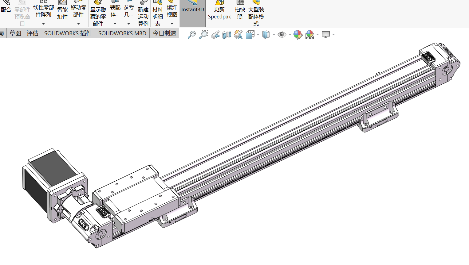Open Dynamic Annotation Views icon

[238, 35]
